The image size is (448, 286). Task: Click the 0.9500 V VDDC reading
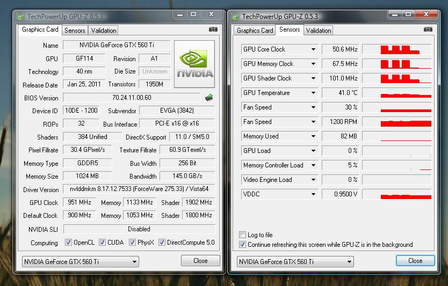(340, 194)
